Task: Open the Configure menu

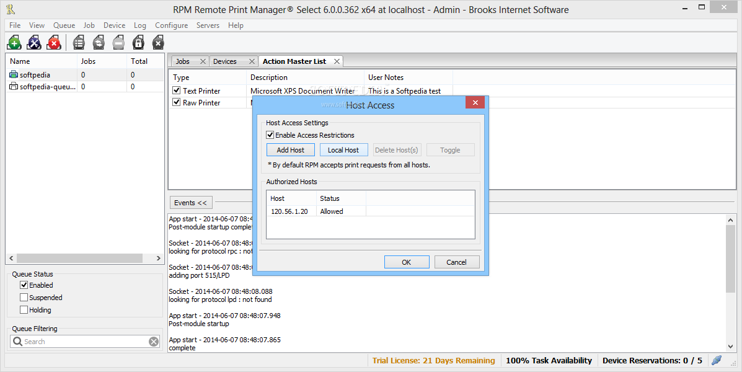Action: click(171, 25)
